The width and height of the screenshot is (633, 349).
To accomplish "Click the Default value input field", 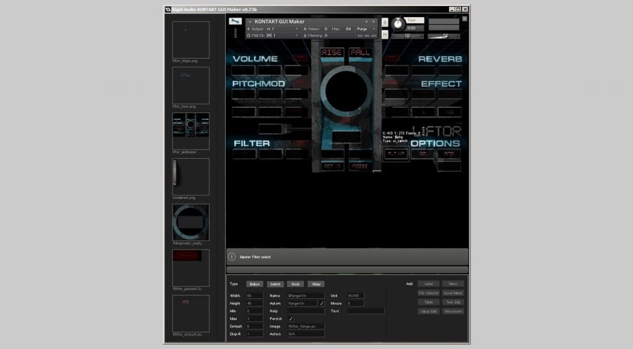I will pyautogui.click(x=254, y=326).
